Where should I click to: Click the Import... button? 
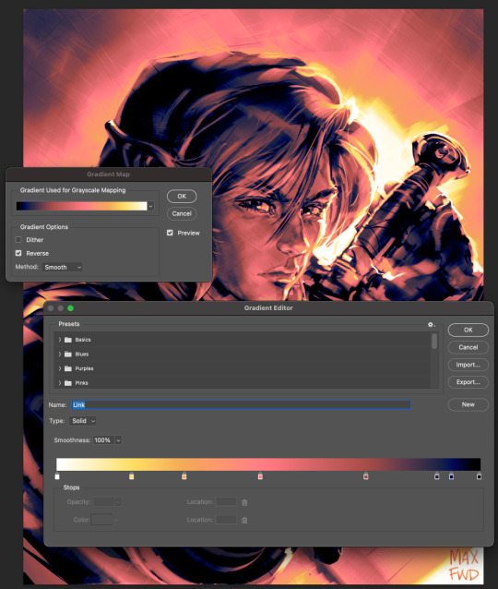[x=468, y=365]
